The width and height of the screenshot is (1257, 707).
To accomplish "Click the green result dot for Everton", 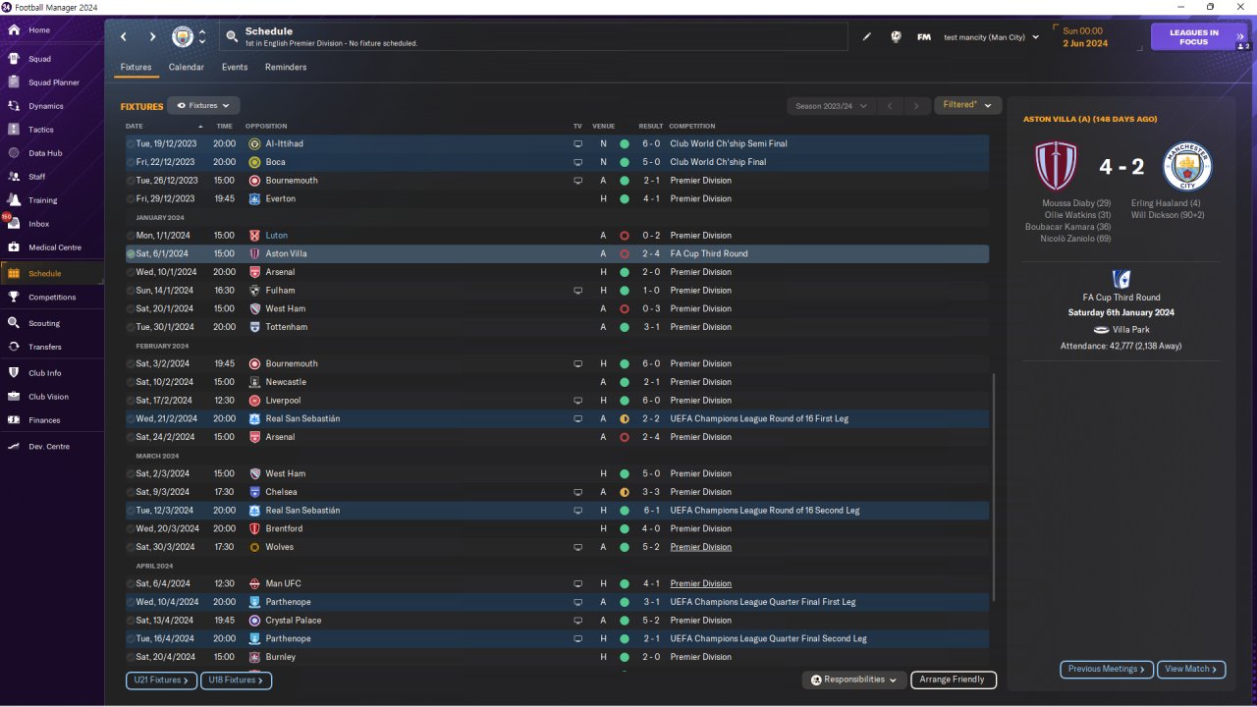I will [x=624, y=199].
